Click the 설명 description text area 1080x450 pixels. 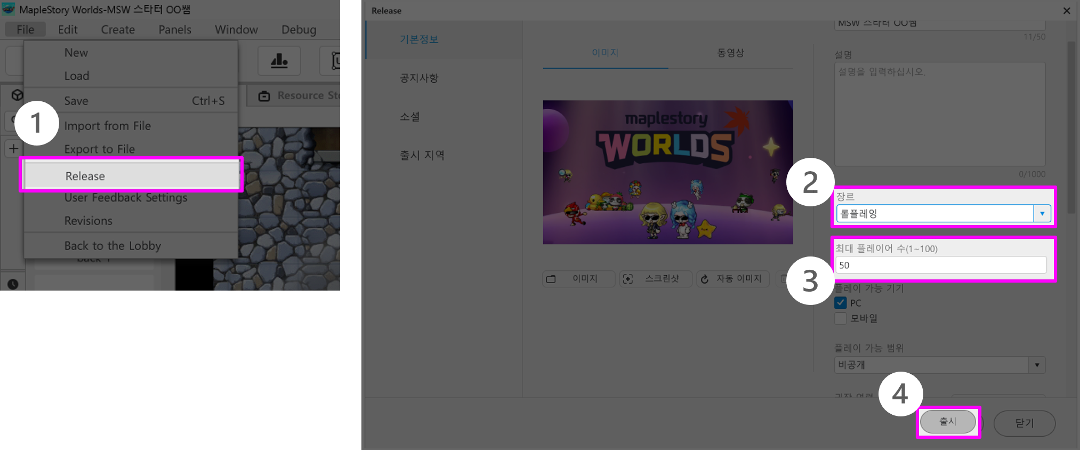[940, 114]
